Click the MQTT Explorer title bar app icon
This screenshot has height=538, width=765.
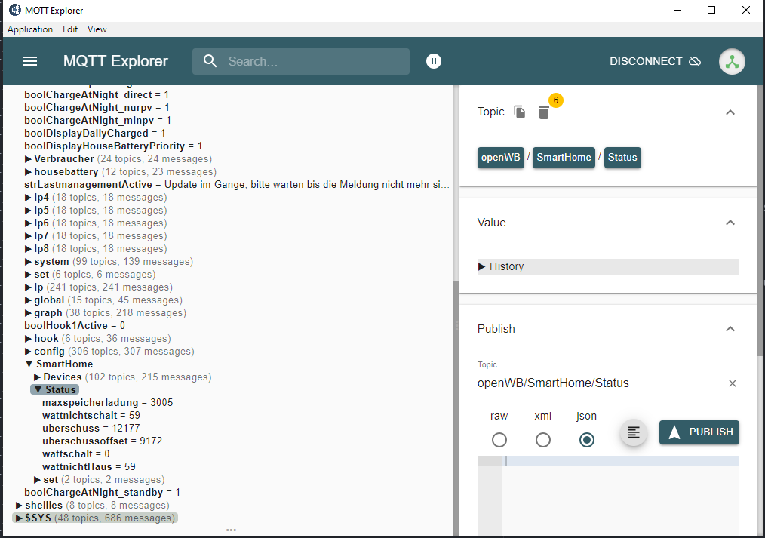coord(14,10)
